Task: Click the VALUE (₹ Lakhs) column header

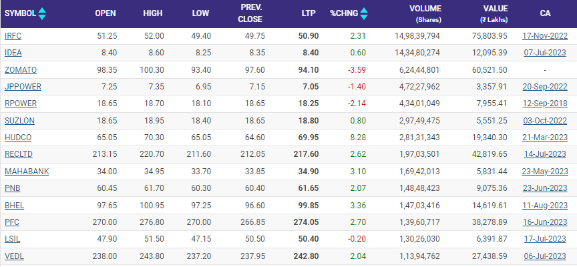Action: 494,14
